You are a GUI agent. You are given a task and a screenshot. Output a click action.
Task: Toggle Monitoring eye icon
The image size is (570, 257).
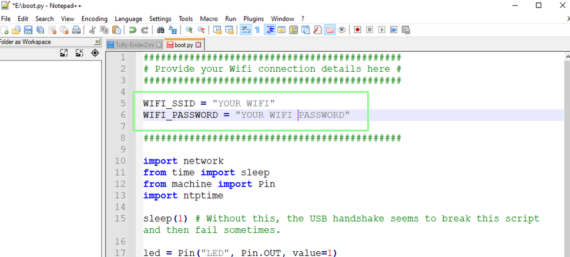pos(341,30)
